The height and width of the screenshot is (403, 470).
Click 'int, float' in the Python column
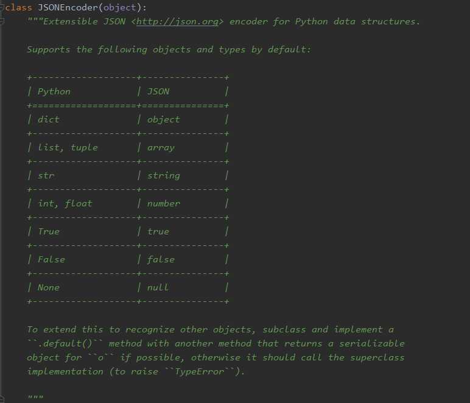click(x=65, y=204)
